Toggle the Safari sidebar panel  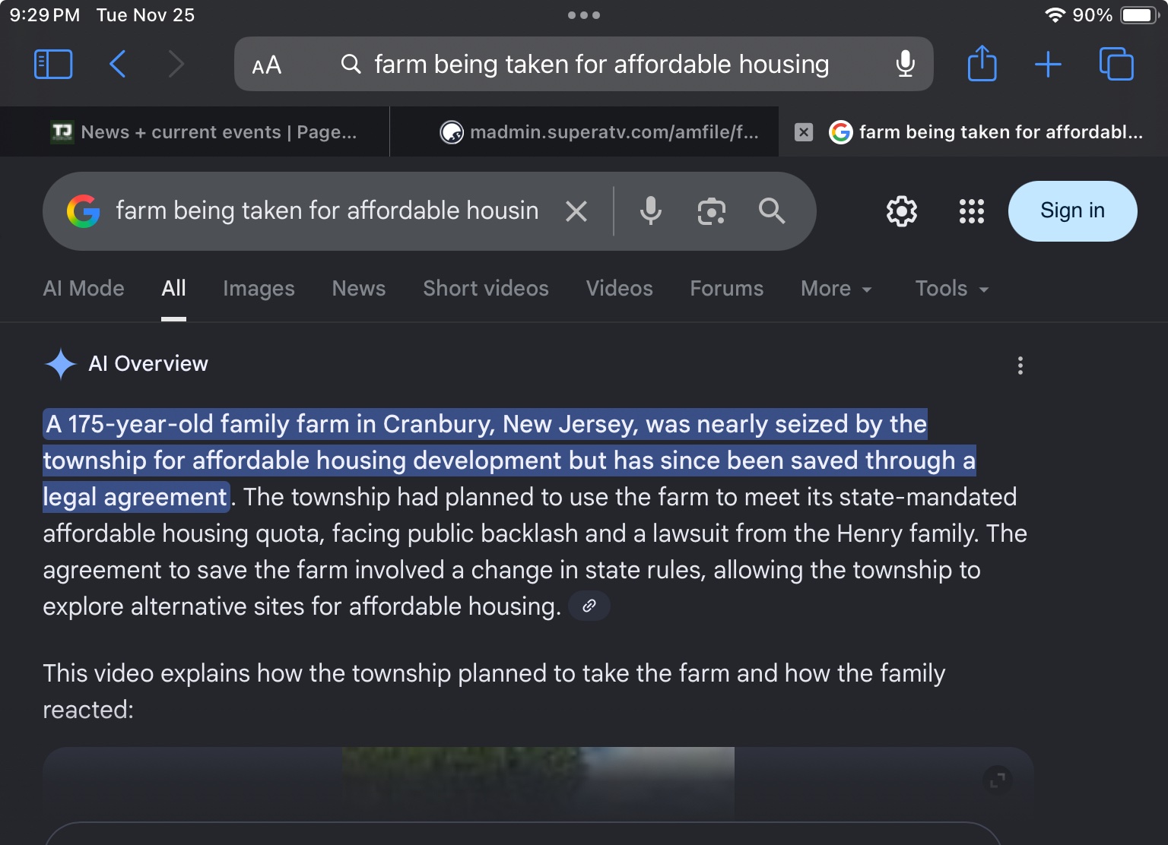point(53,64)
